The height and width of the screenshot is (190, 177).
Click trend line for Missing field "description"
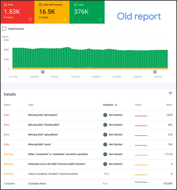141,116
